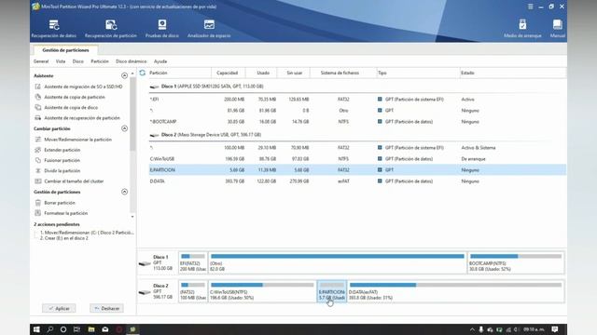
Task: Open the Ayuda menu
Action: [160, 61]
